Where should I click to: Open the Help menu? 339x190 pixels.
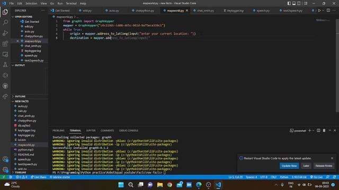tap(83, 3)
